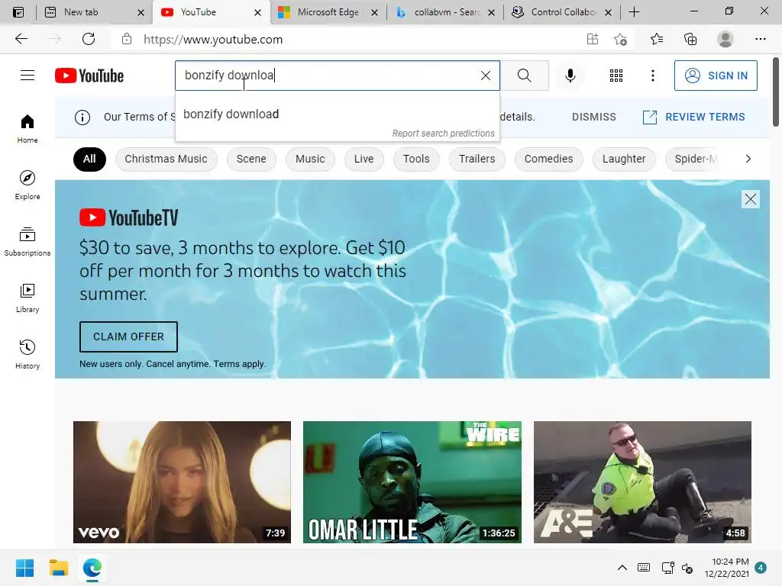782x586 pixels.
Task: Click Report search predictions link
Action: (443, 133)
